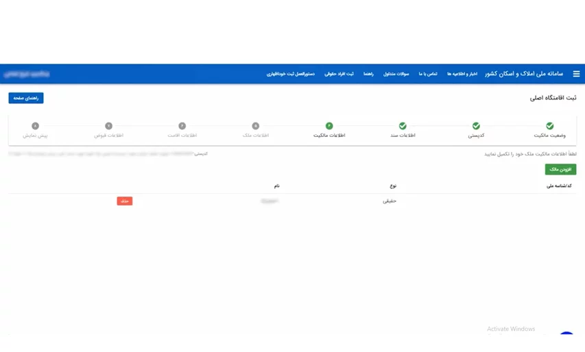Image resolution: width=585 pixels, height=352 pixels.
Task: Open the hamburger menu icon
Action: (x=576, y=74)
